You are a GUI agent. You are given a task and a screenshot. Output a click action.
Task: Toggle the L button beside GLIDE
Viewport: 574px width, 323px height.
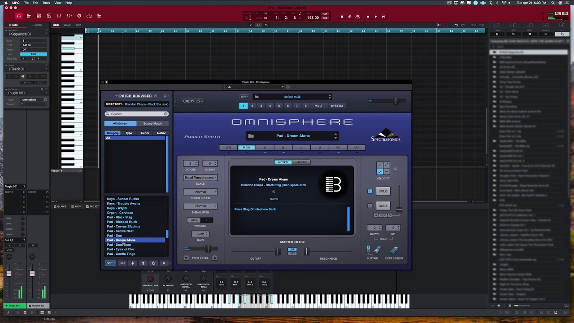pyautogui.click(x=370, y=206)
